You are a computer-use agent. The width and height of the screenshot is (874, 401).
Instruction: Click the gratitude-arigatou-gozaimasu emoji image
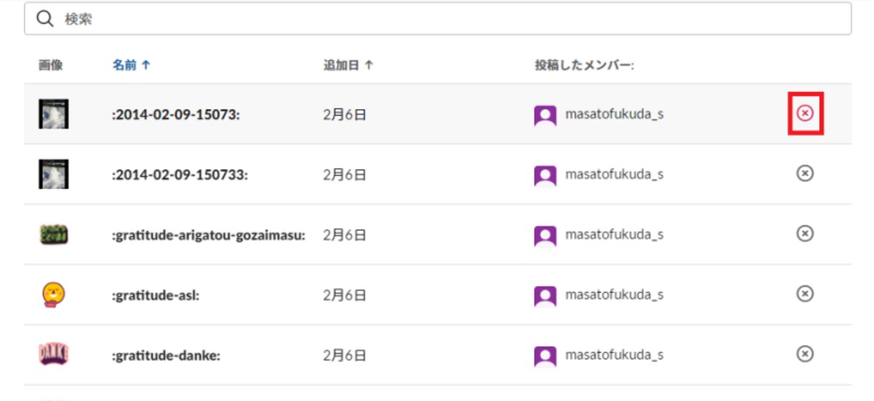[54, 234]
